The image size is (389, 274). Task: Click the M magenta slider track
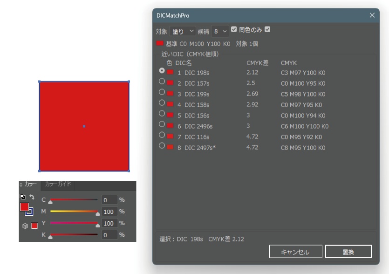click(x=74, y=211)
